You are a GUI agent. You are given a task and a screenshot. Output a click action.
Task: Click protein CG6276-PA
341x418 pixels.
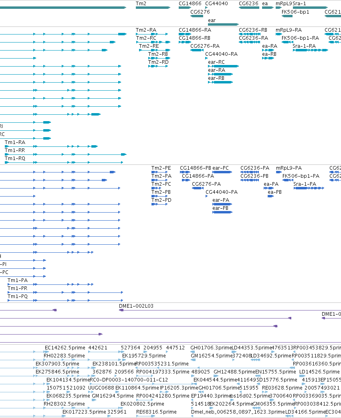pyautogui.click(x=198, y=188)
